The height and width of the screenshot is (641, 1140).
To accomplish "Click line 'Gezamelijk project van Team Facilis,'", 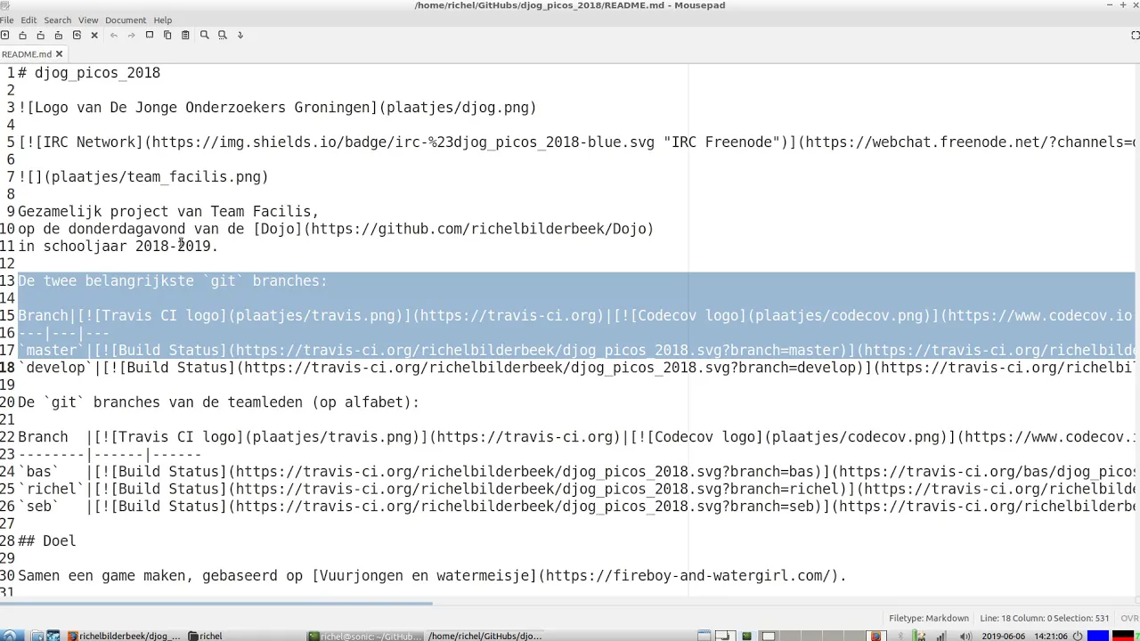I will [x=168, y=212].
